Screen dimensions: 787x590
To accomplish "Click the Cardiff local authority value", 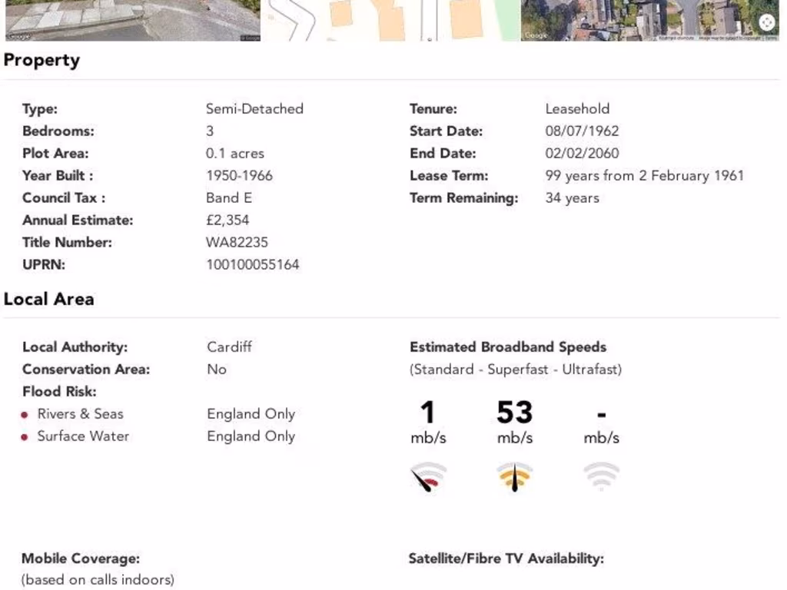I will [x=229, y=347].
